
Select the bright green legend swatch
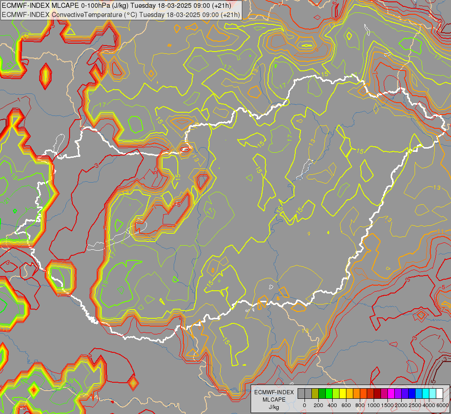[x=329, y=393]
